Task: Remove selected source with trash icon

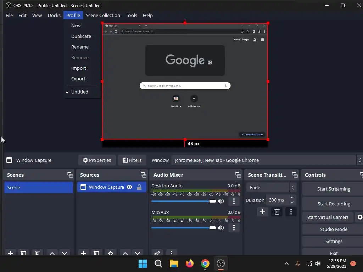Action: click(96, 253)
